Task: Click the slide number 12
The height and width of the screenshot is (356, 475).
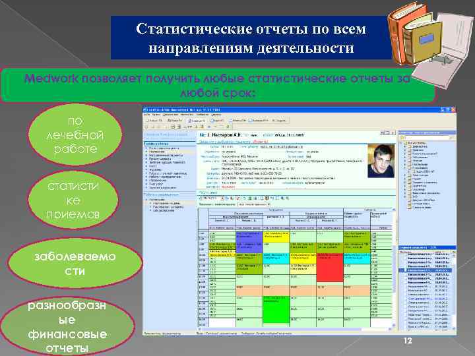Action: click(x=408, y=341)
